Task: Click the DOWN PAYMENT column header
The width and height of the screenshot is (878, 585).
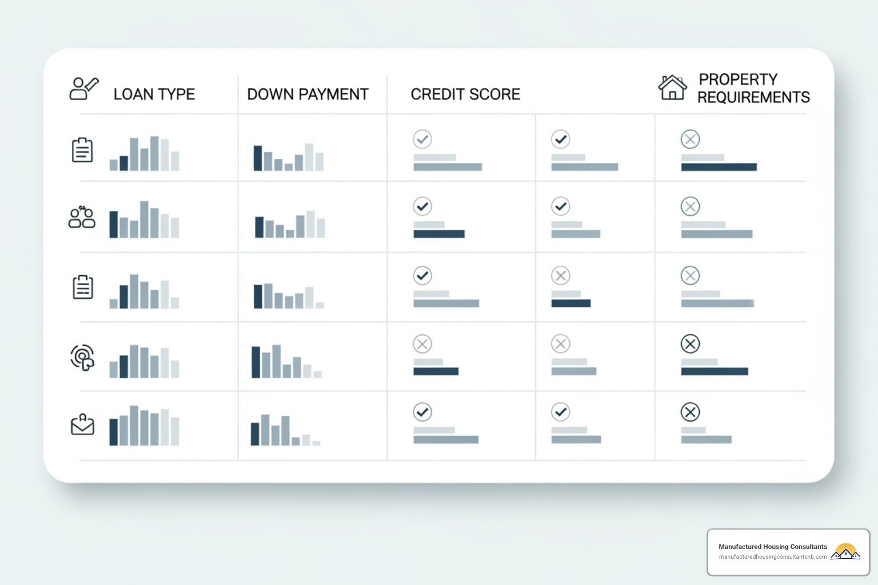Action: pos(308,94)
